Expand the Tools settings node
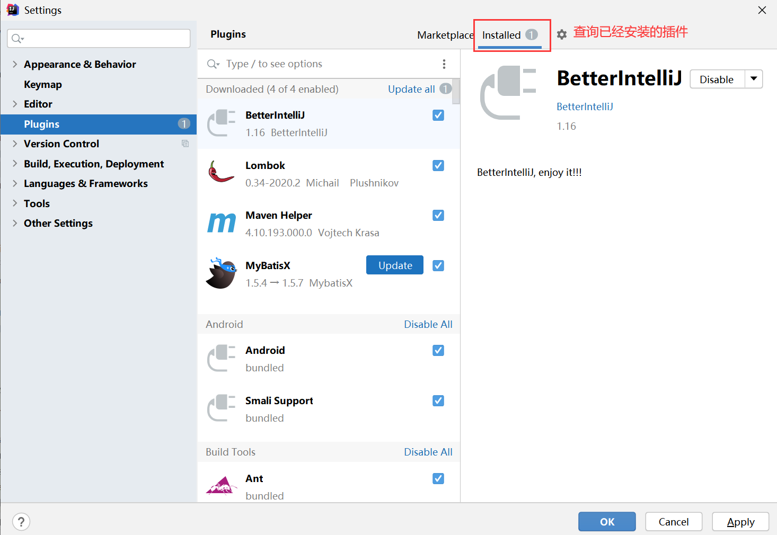This screenshot has height=535, width=777. point(15,203)
